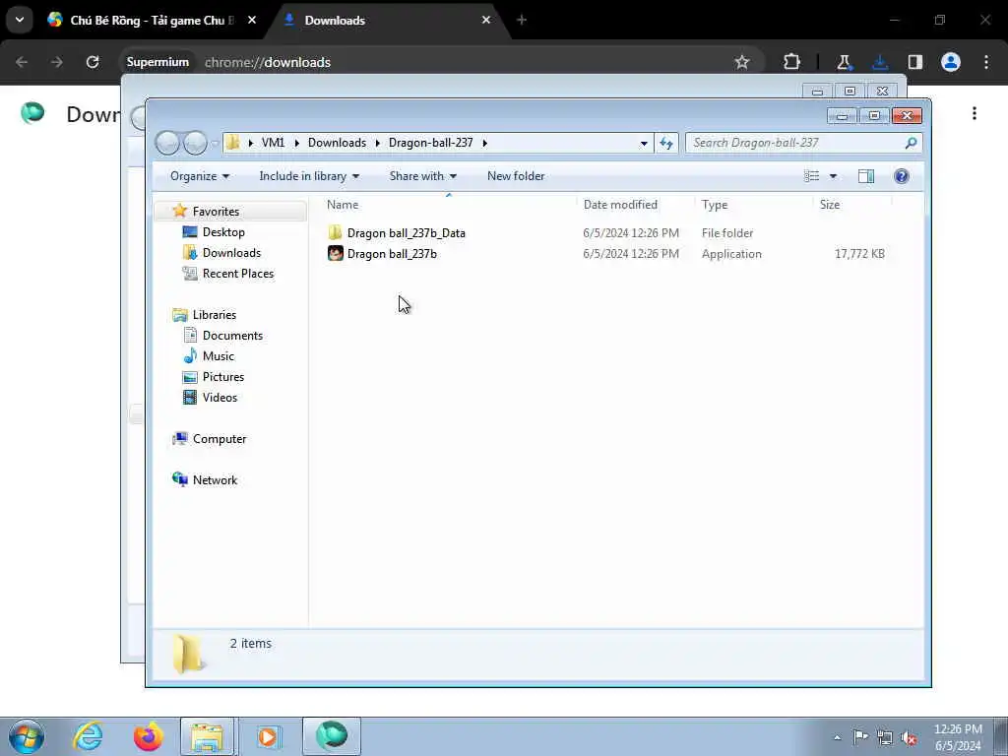Open recent pages dropdown next to forward

215,143
